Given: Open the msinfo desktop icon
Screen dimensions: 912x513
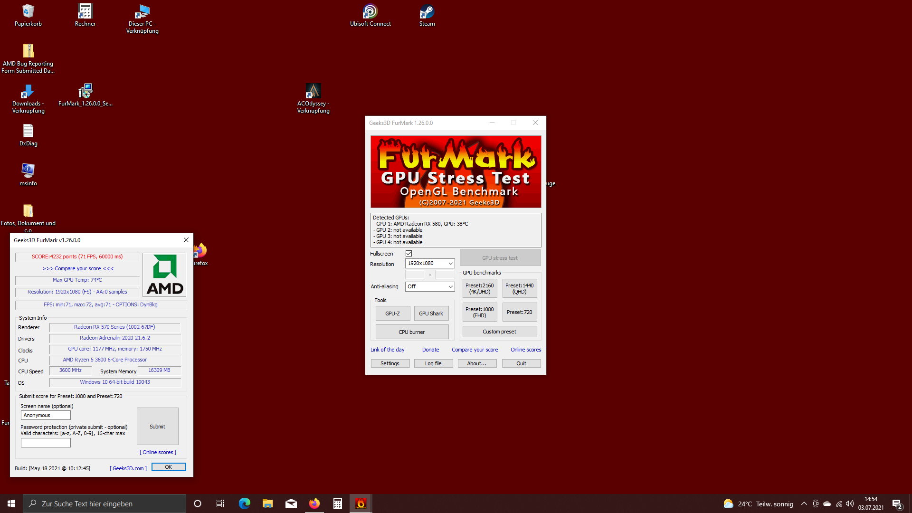Looking at the screenshot, I should tap(28, 171).
